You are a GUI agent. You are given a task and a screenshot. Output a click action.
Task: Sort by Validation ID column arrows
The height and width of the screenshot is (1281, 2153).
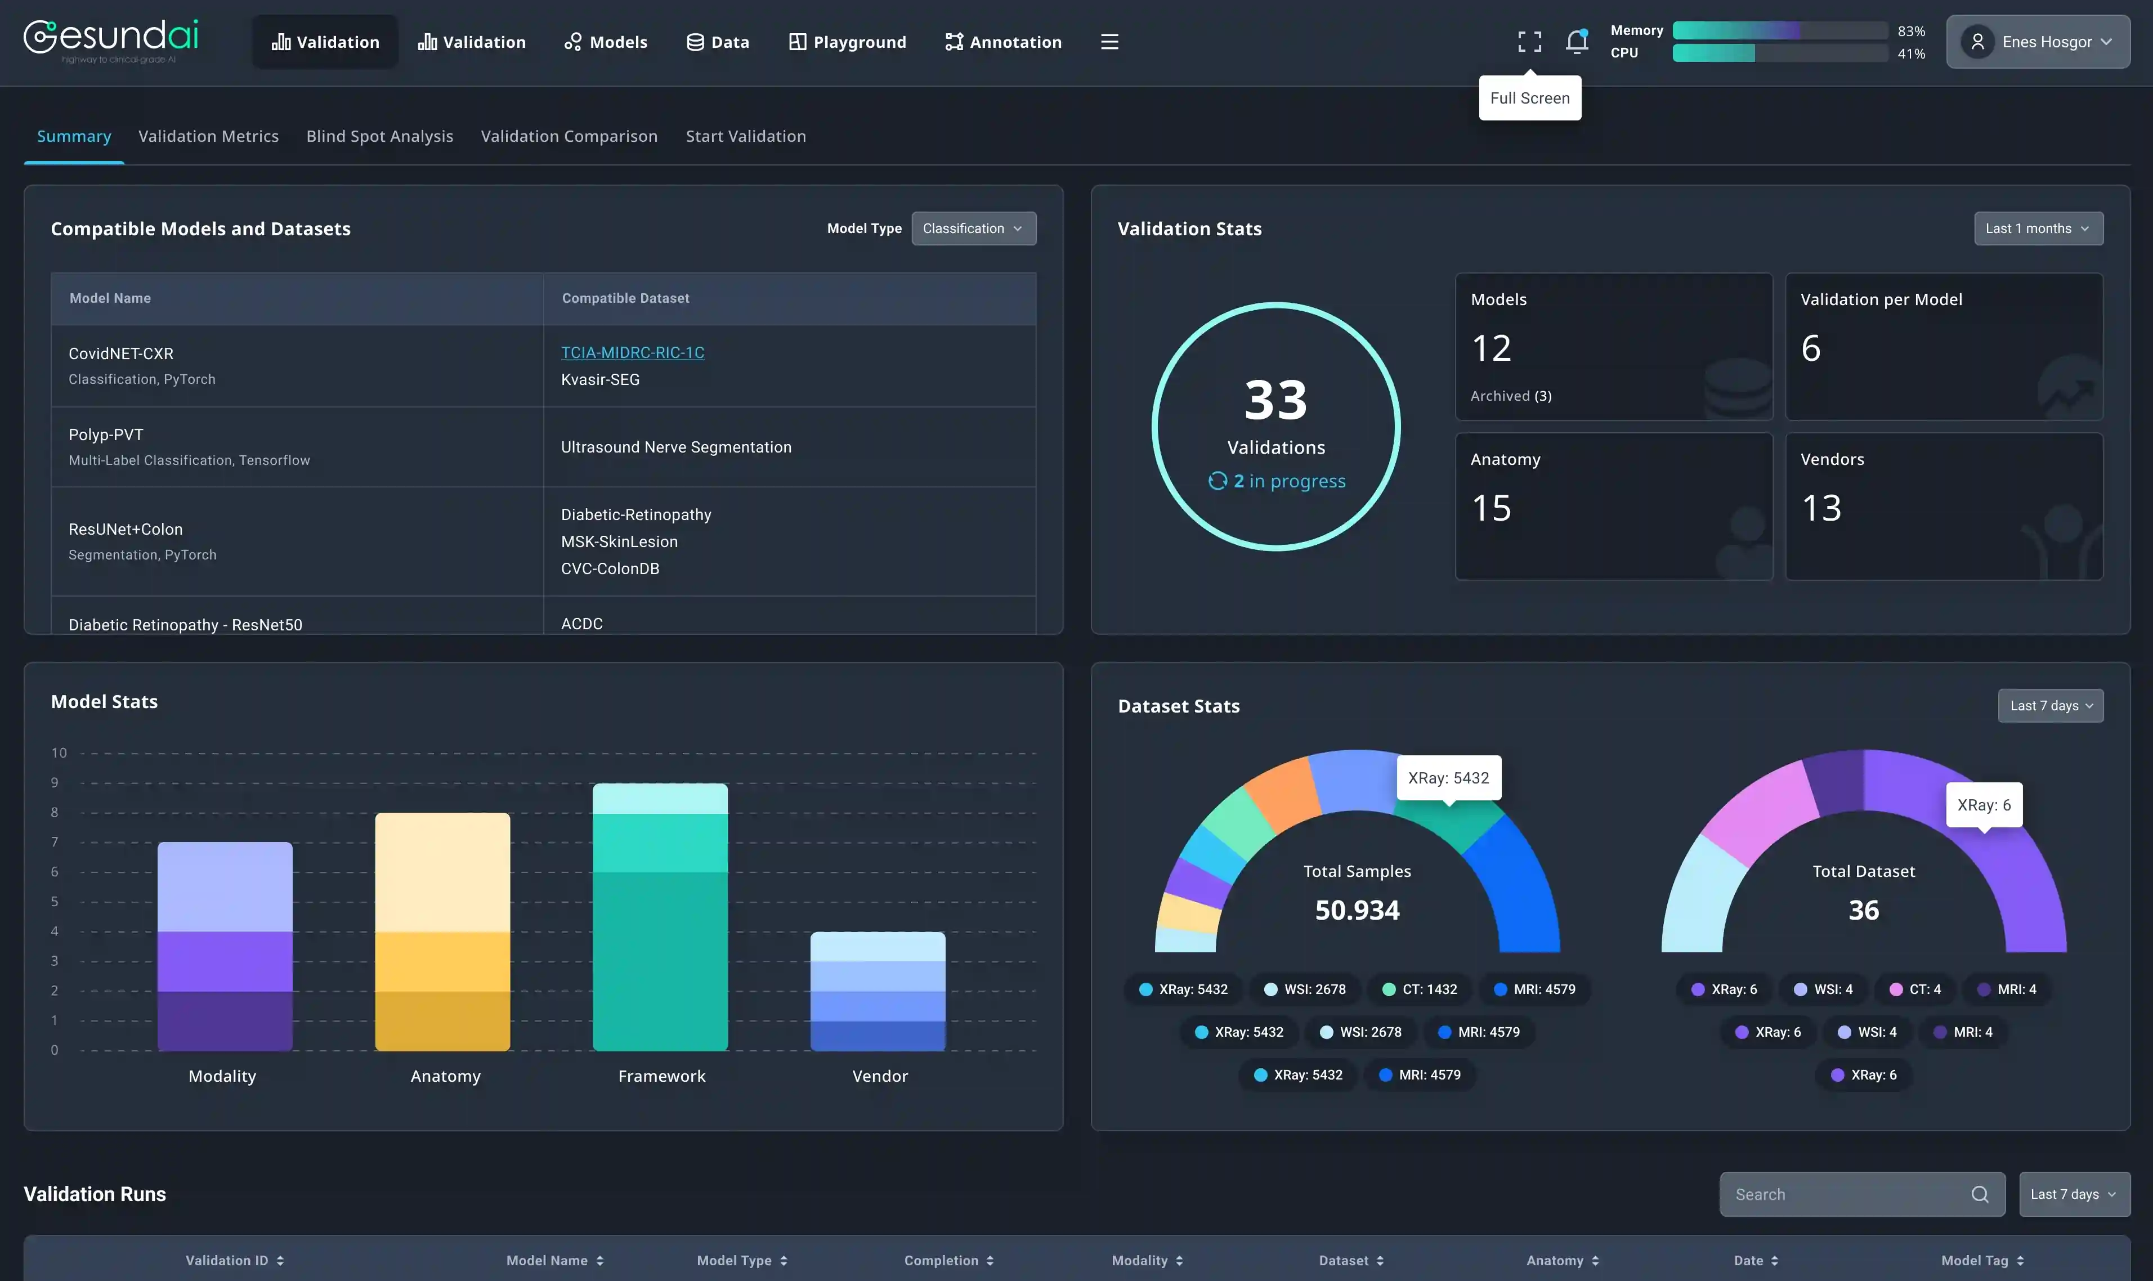coord(280,1260)
